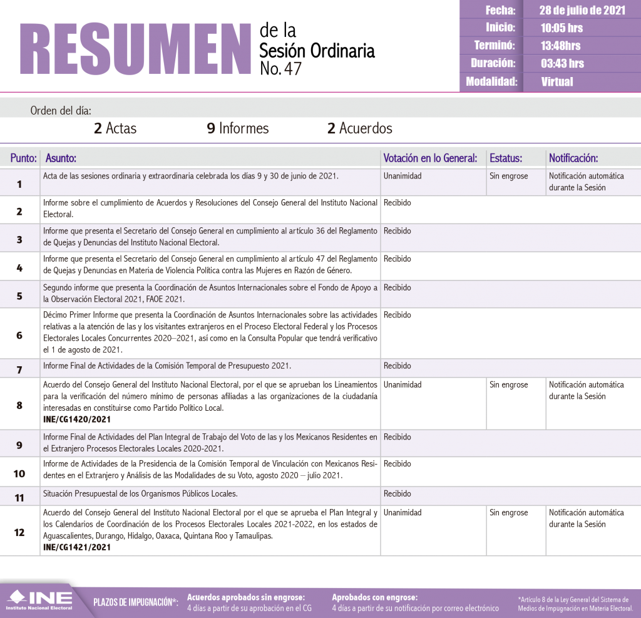Click the 'Asunto:' column header
The image size is (641, 618).
coord(61,158)
